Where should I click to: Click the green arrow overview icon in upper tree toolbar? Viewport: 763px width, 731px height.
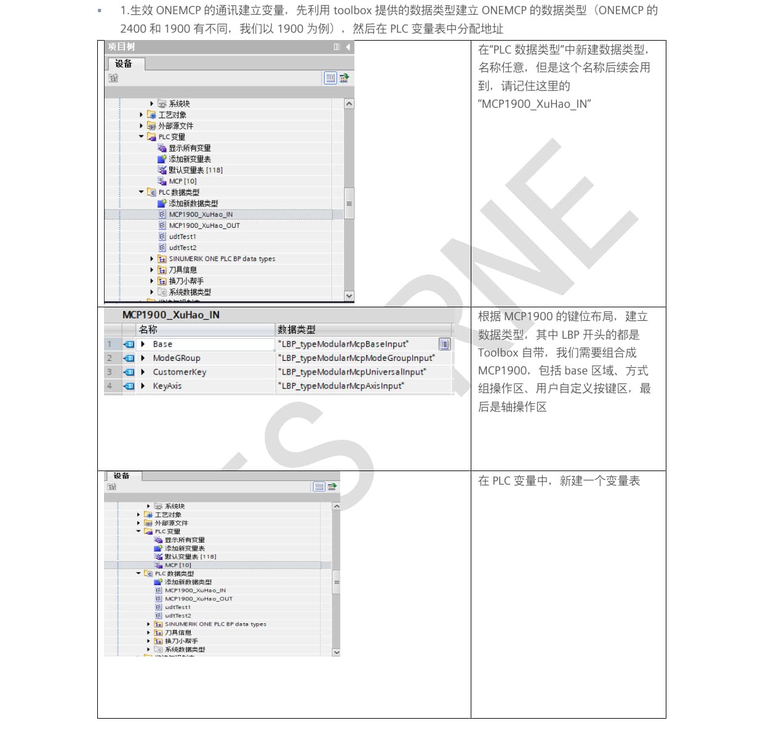click(344, 78)
